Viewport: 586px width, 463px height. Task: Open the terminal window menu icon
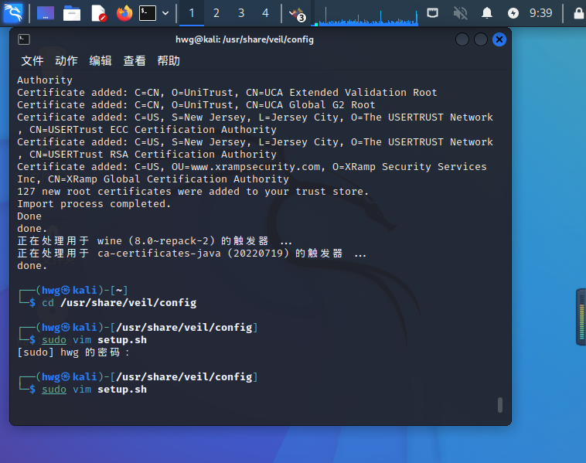point(24,39)
